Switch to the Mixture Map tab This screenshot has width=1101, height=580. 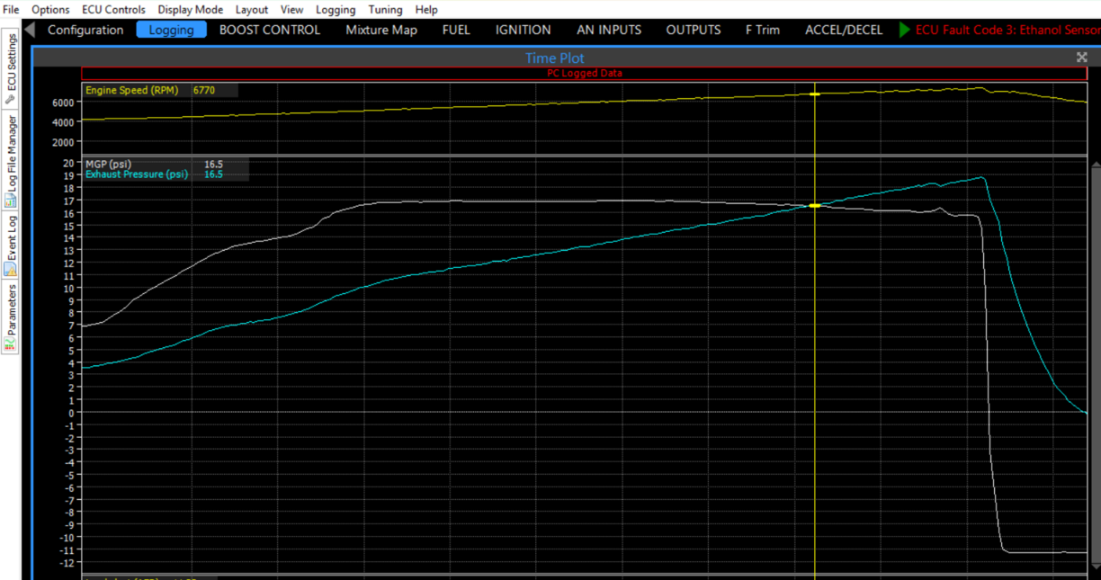(x=381, y=30)
